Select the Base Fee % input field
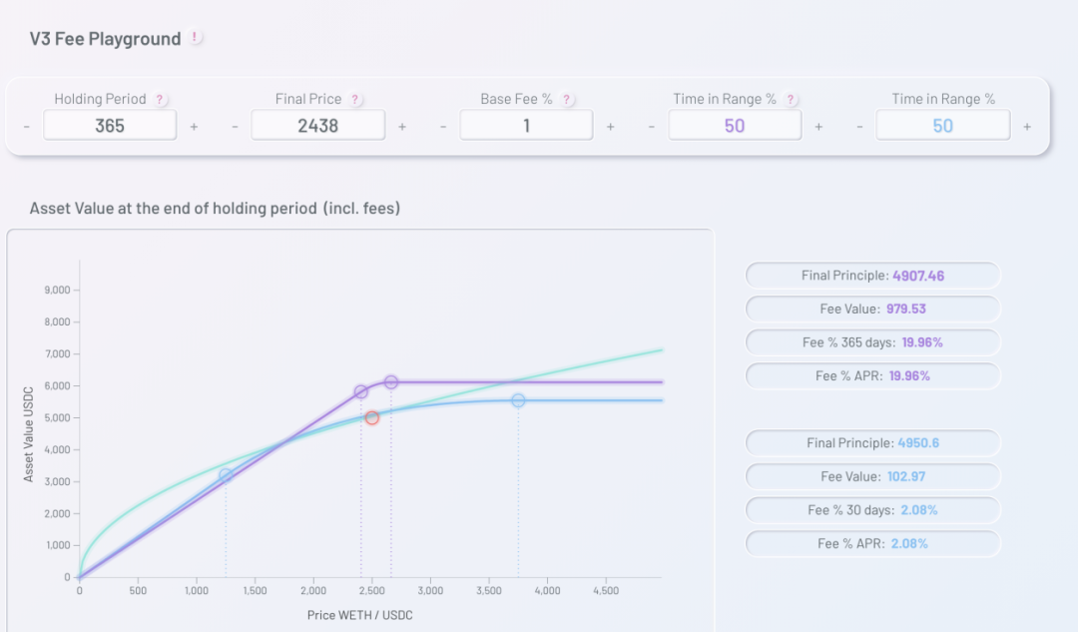This screenshot has height=632, width=1078. 527,126
